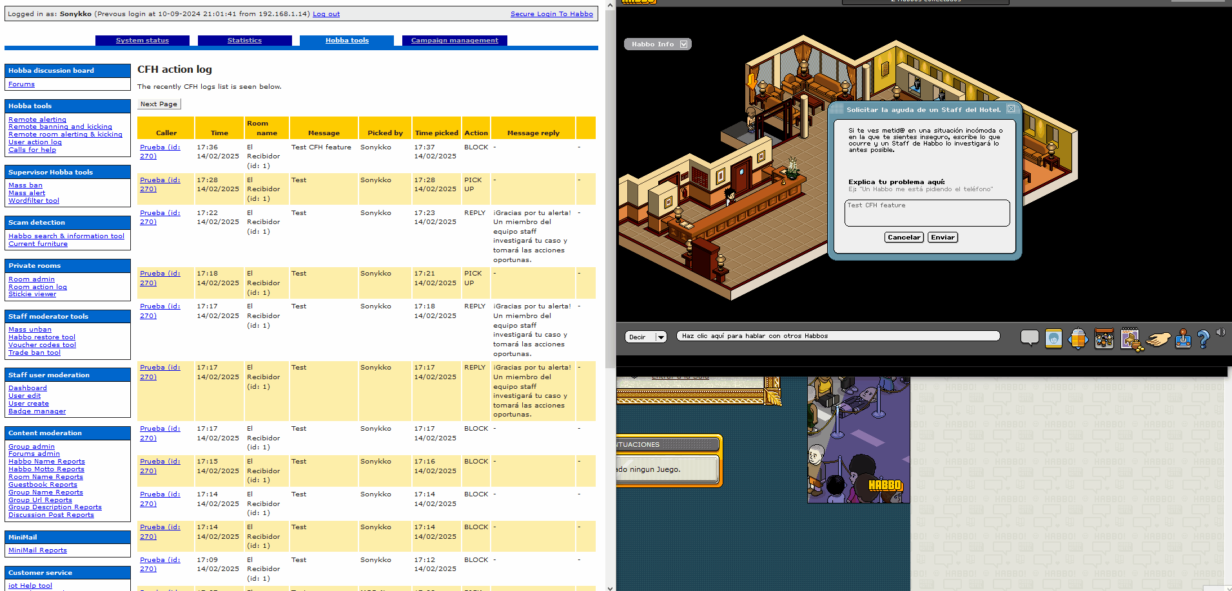Click the Next Page button
Image resolution: width=1232 pixels, height=591 pixels.
coord(159,104)
